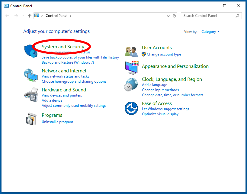Viewport: 247px width, 194px height.
Task: Click the "View by:" label
Action: click(191, 32)
